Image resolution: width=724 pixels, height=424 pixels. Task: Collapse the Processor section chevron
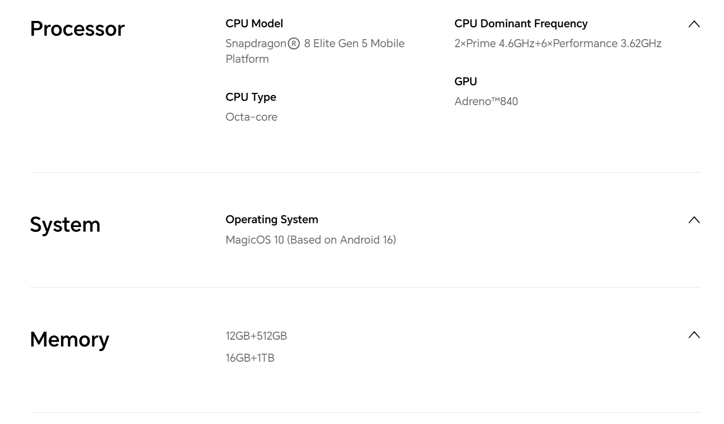point(694,24)
